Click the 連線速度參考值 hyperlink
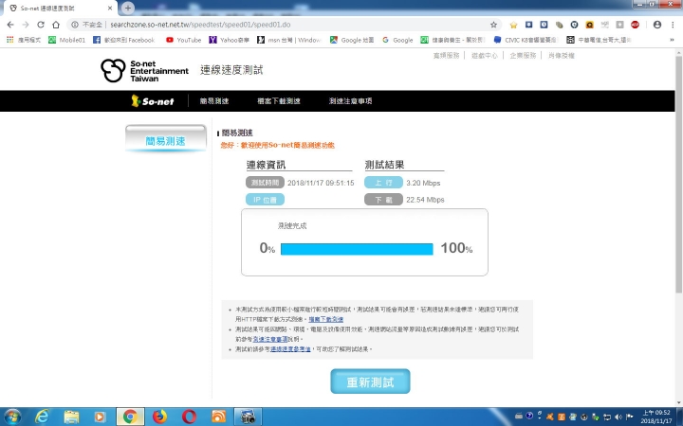Screen dimensions: 683x426 [x=290, y=349]
